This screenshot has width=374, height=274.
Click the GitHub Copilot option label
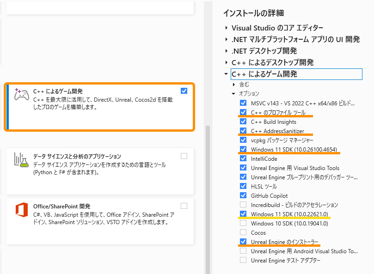pos(270,196)
